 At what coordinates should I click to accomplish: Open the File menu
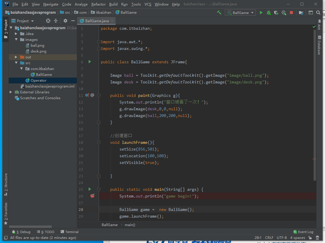(15, 4)
